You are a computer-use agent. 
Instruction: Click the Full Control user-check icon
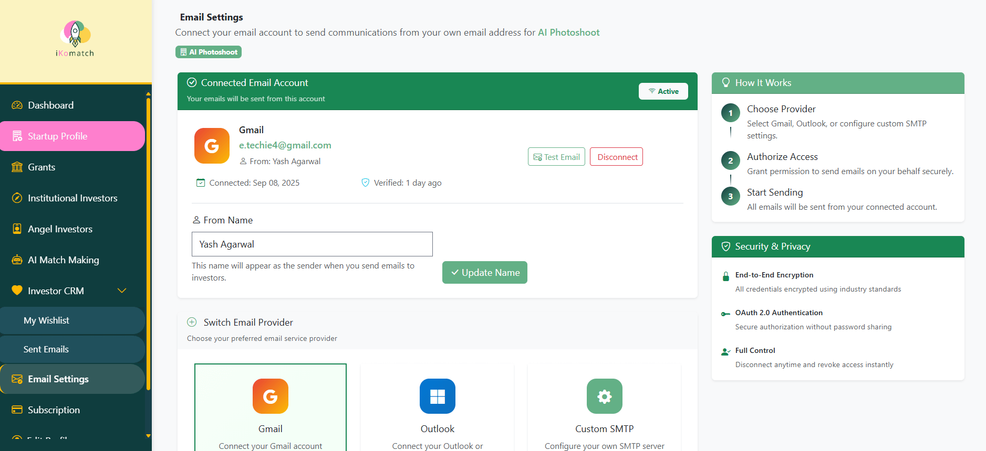(725, 351)
